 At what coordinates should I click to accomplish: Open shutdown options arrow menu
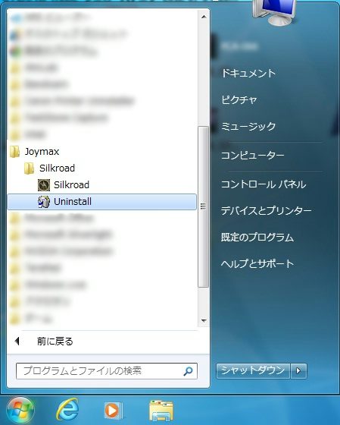298,370
